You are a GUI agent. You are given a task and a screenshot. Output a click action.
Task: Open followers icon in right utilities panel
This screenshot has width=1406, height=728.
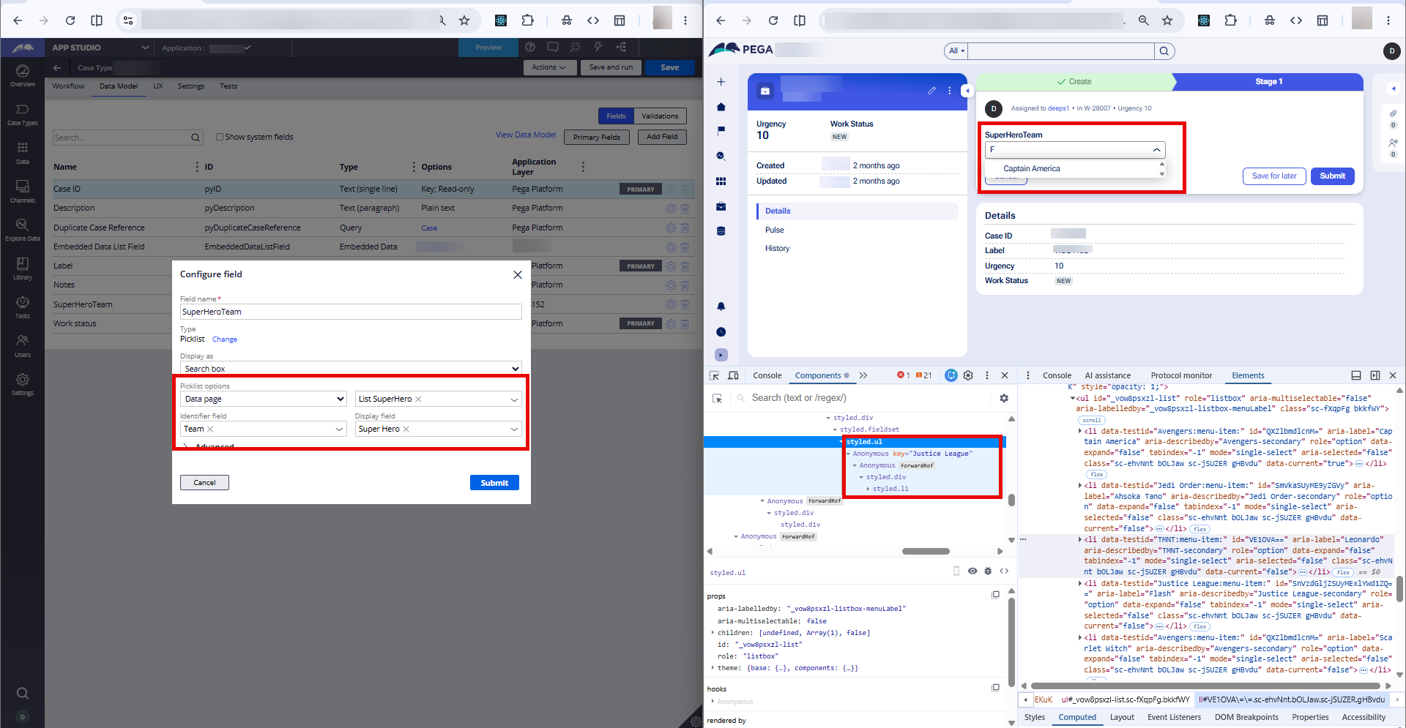(x=1394, y=143)
